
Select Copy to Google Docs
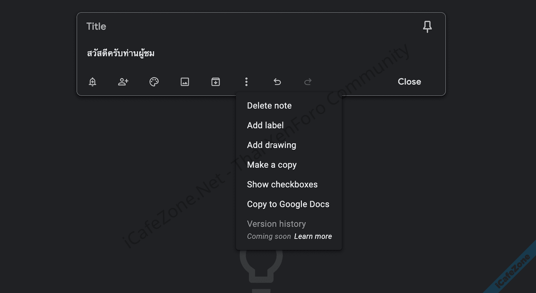(288, 204)
